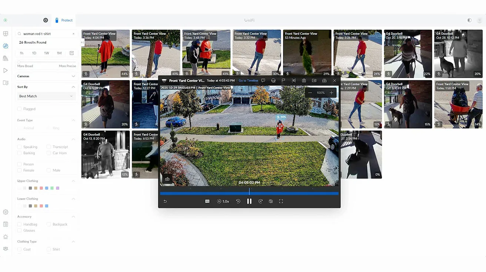Expand the Cameras filter section
The height and width of the screenshot is (272, 486).
pyautogui.click(x=73, y=76)
